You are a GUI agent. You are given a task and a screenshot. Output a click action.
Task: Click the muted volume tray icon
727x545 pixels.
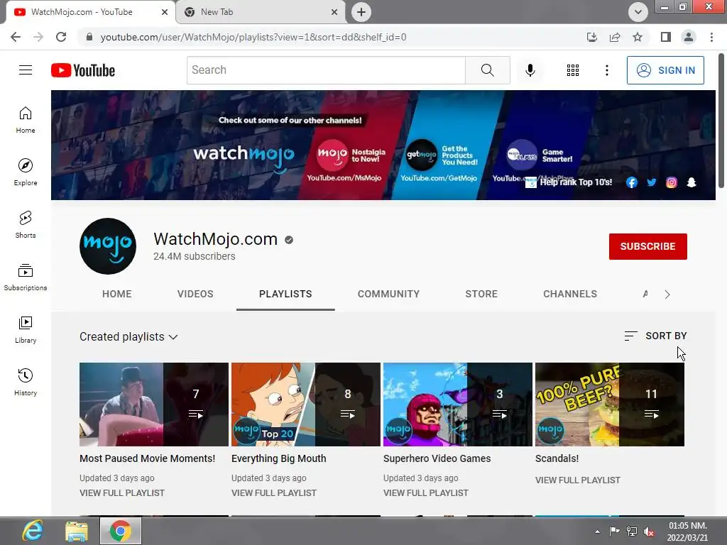pyautogui.click(x=649, y=532)
